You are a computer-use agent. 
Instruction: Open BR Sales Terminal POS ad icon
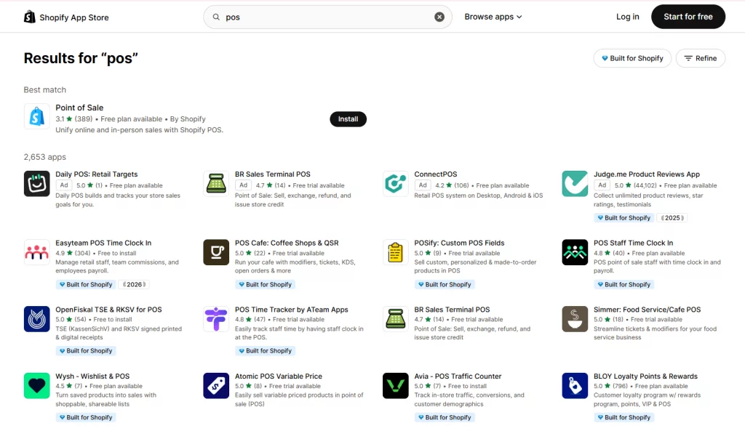click(216, 184)
